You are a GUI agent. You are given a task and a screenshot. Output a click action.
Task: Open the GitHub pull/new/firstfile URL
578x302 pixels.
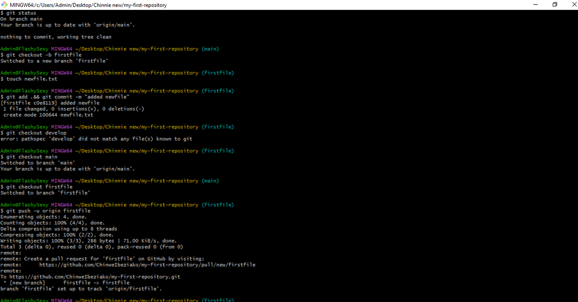[x=147, y=265]
